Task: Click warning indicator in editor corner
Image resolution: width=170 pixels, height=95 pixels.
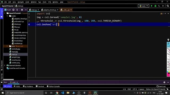Action: (x=162, y=13)
